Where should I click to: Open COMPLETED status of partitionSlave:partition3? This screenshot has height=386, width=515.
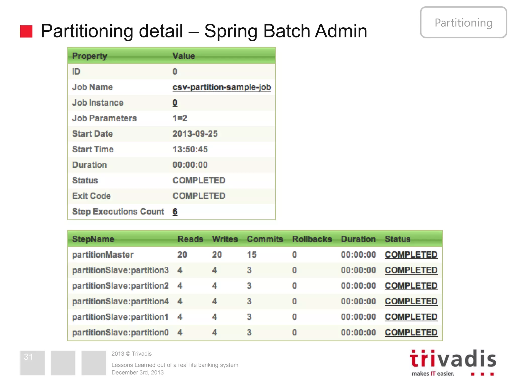tap(411, 270)
